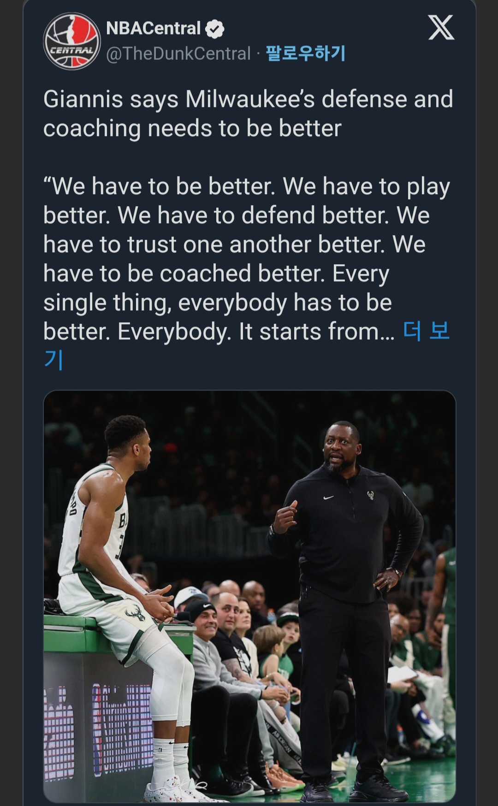Select the @TheDunkCentral handle

pyautogui.click(x=178, y=53)
